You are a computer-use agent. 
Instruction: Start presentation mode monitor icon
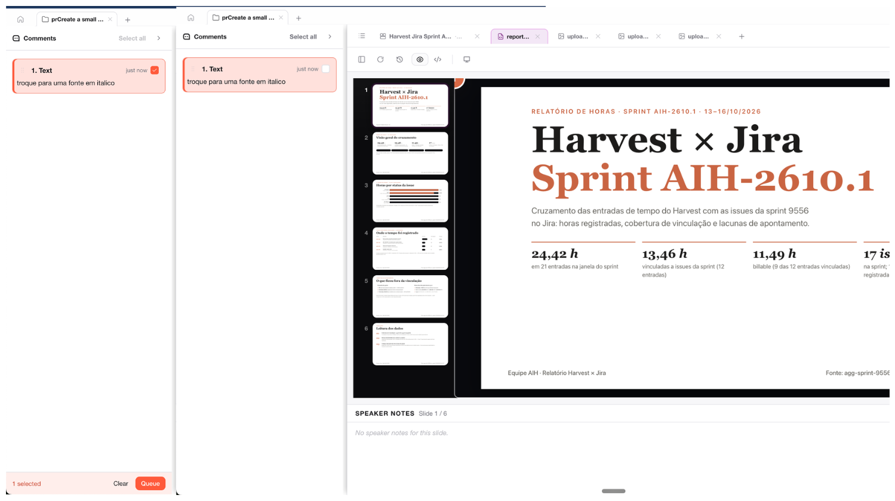467,60
